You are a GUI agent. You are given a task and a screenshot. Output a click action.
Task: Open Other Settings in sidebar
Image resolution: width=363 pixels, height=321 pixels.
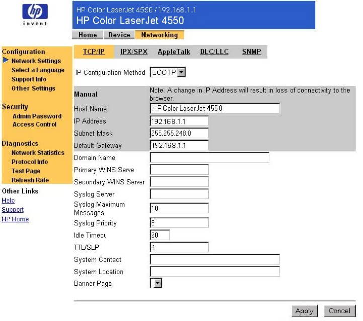tap(33, 88)
